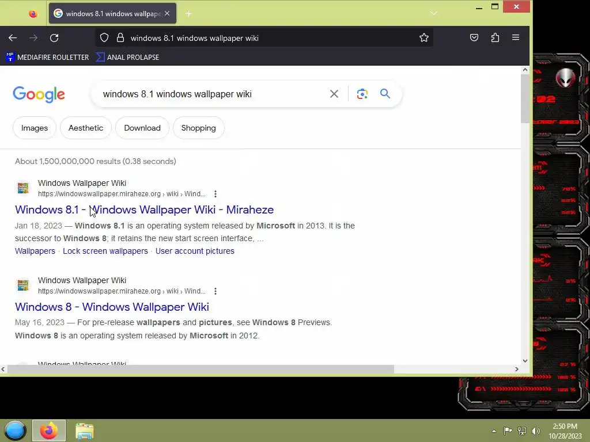
Task: Click the pinned Firefox tab
Action: [x=33, y=14]
